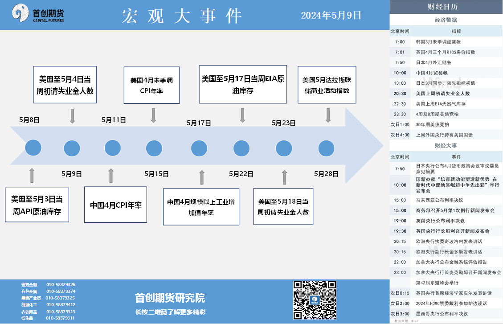
Task: Click the date 2024年5月9日 in the header
Action: [331, 15]
